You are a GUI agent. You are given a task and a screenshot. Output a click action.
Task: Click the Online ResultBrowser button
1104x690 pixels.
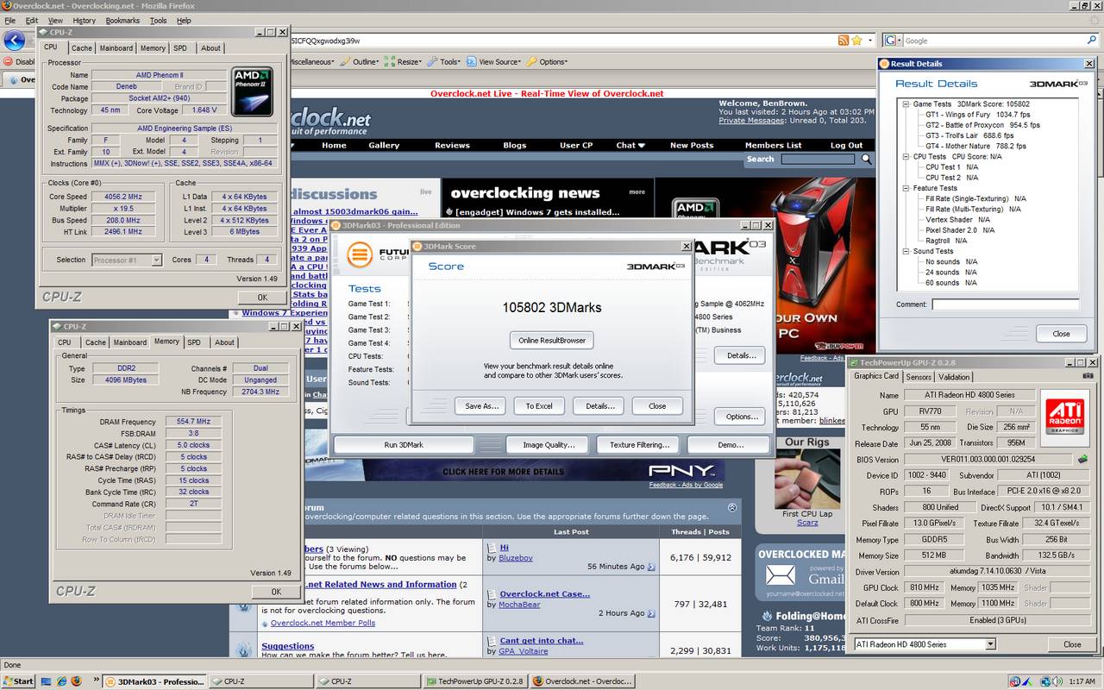552,340
